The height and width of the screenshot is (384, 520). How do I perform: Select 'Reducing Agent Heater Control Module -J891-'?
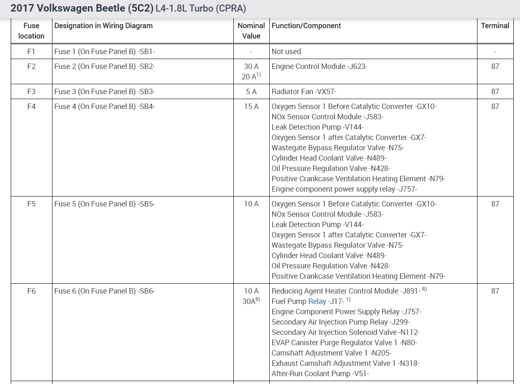click(346, 291)
